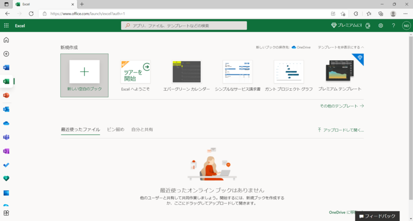Click the meeting camera icon in header
The width and height of the screenshot is (413, 221).
click(x=368, y=25)
